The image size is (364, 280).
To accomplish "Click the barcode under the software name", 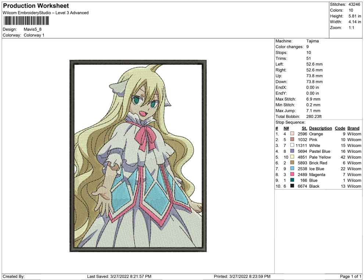I will coord(26,21).
